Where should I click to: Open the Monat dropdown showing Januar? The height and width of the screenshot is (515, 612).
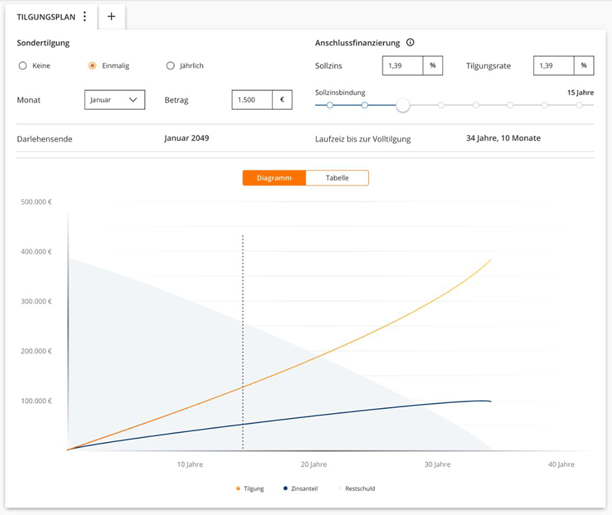pyautogui.click(x=115, y=100)
